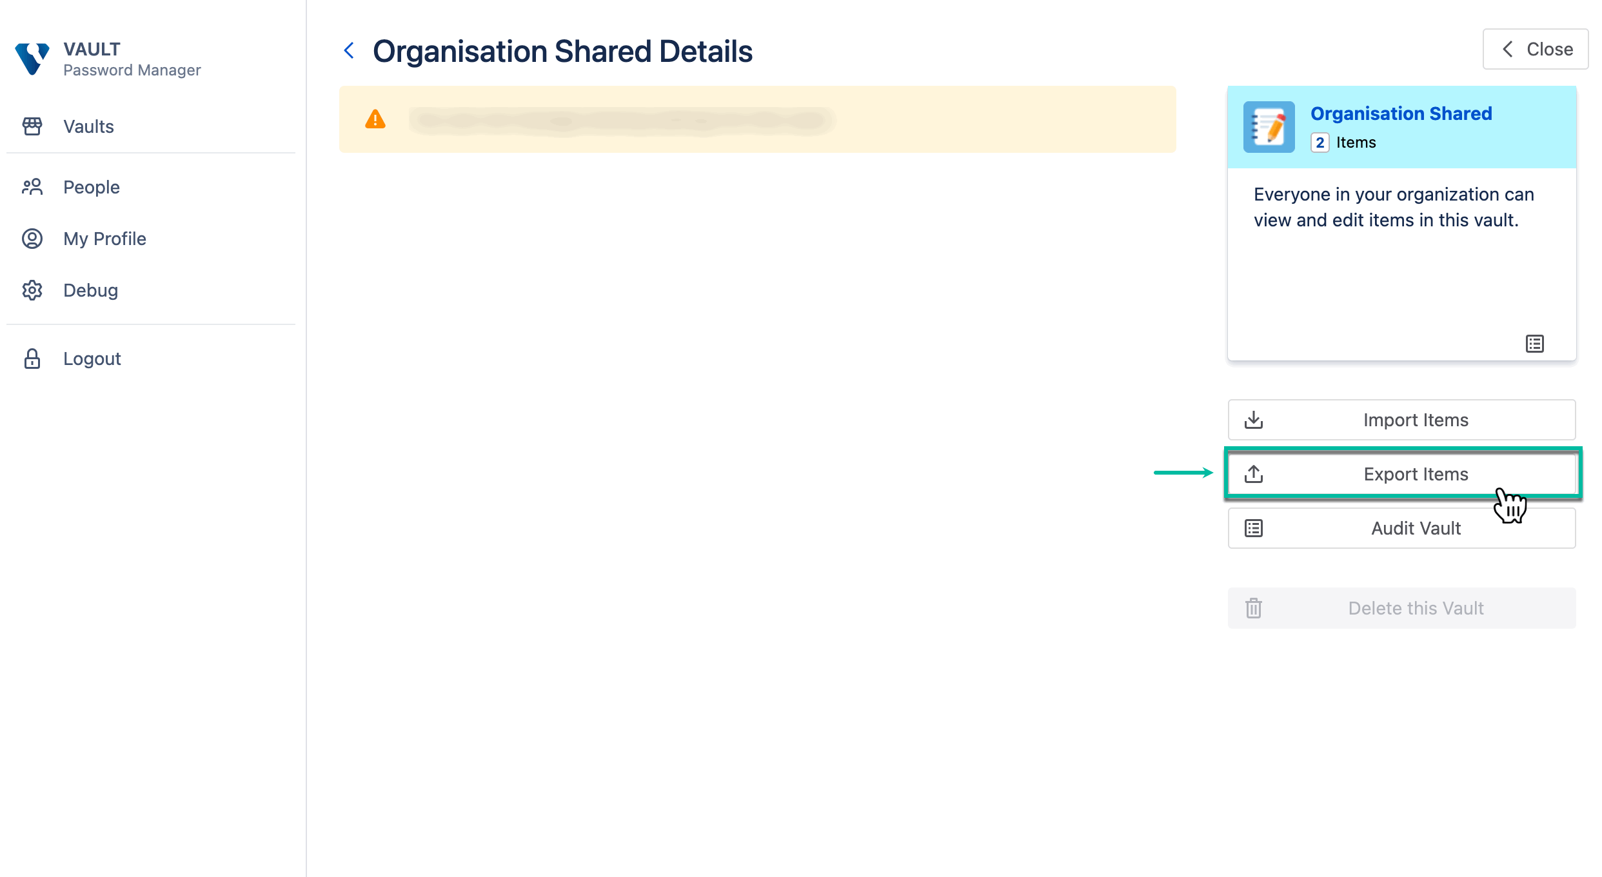Image resolution: width=1602 pixels, height=877 pixels.
Task: Start an Audit Vault review
Action: coord(1401,528)
